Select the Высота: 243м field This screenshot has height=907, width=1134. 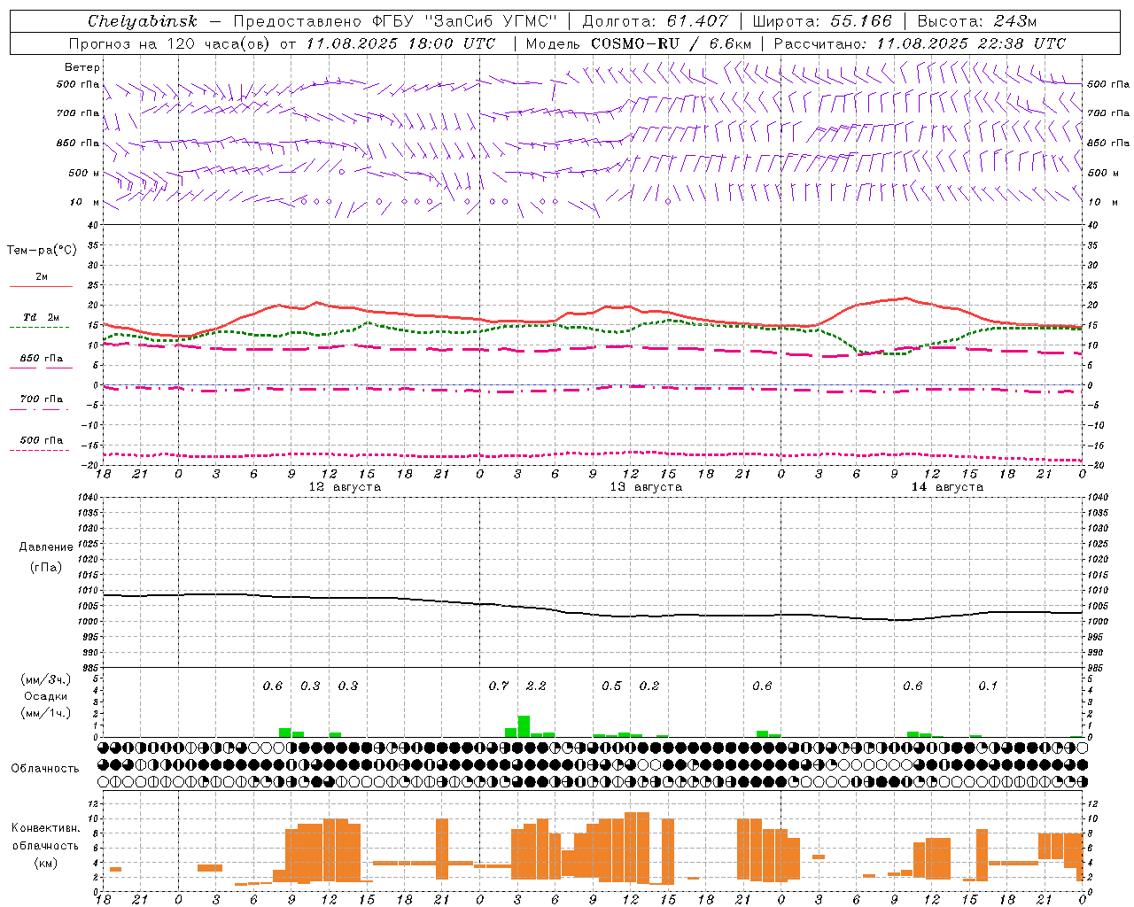pos(977,21)
